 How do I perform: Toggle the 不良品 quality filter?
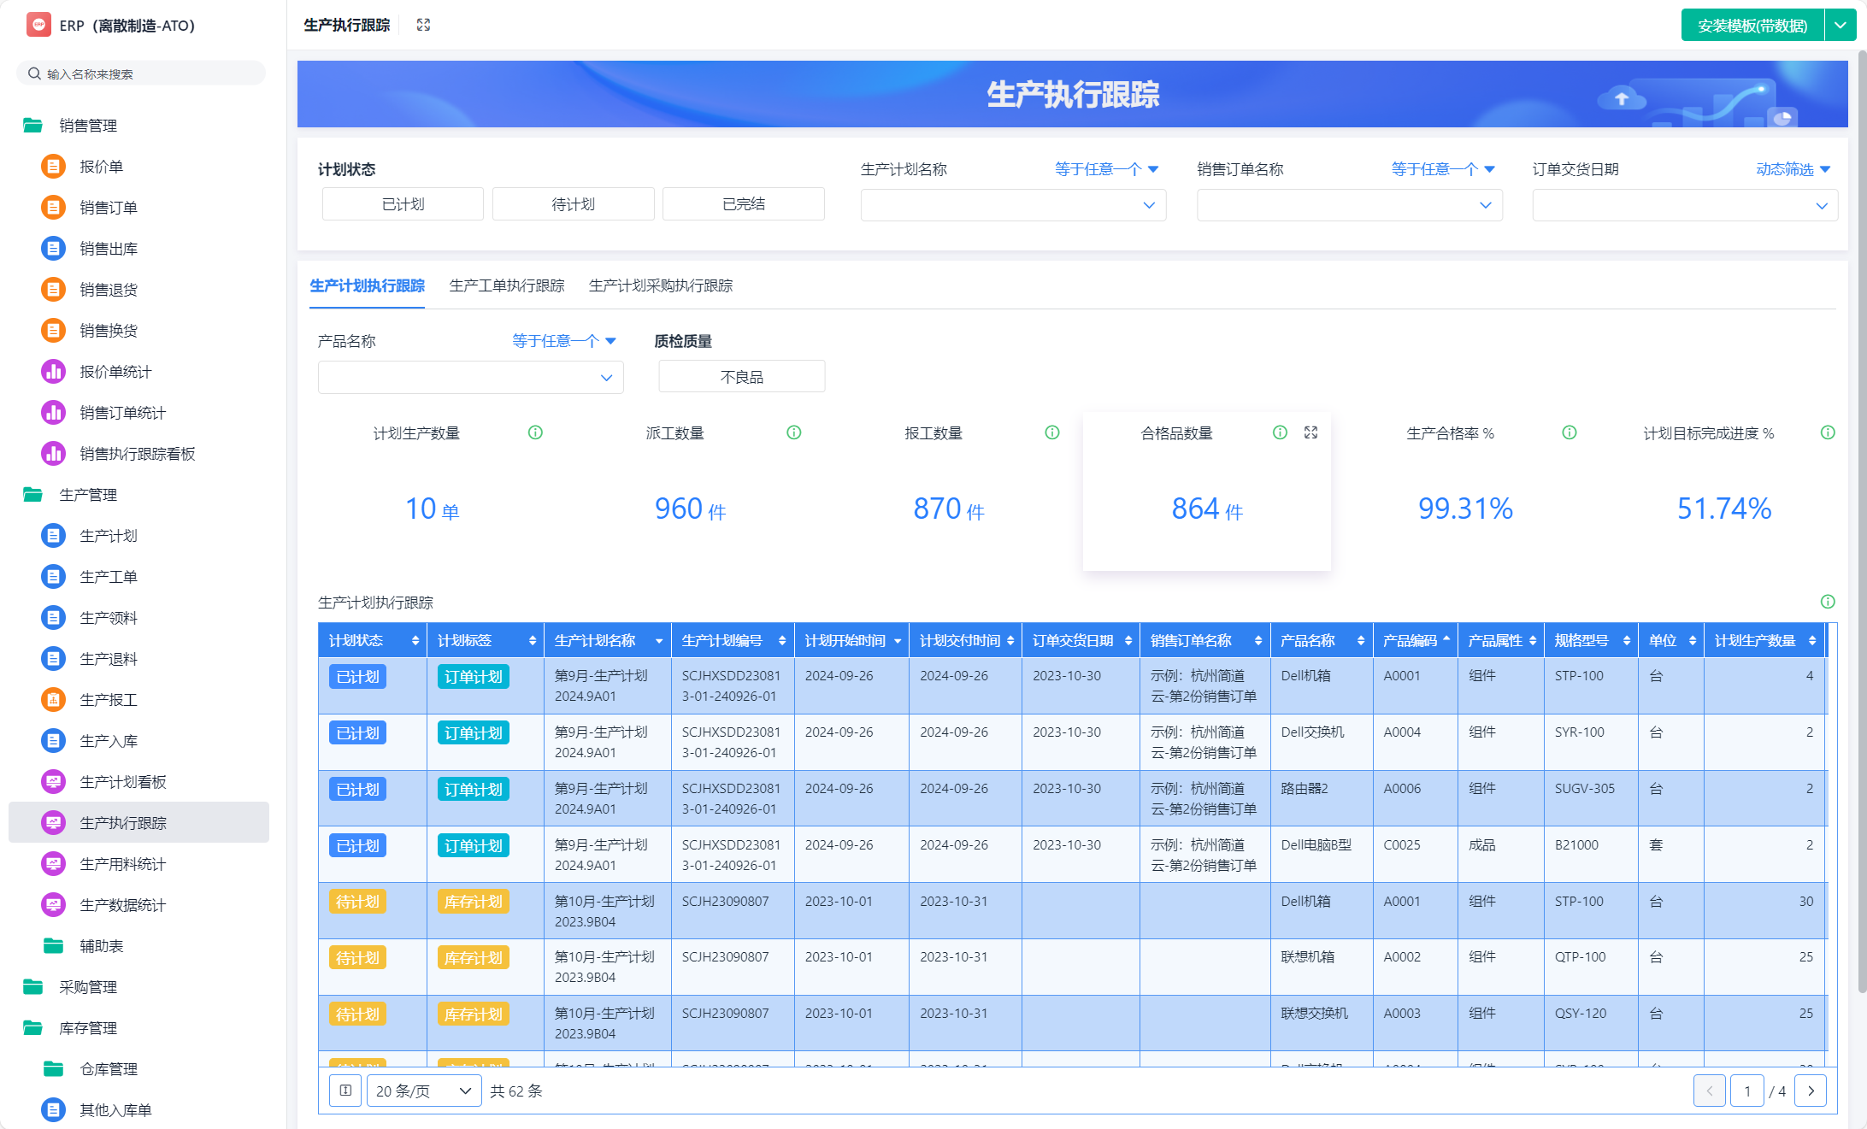coord(741,377)
